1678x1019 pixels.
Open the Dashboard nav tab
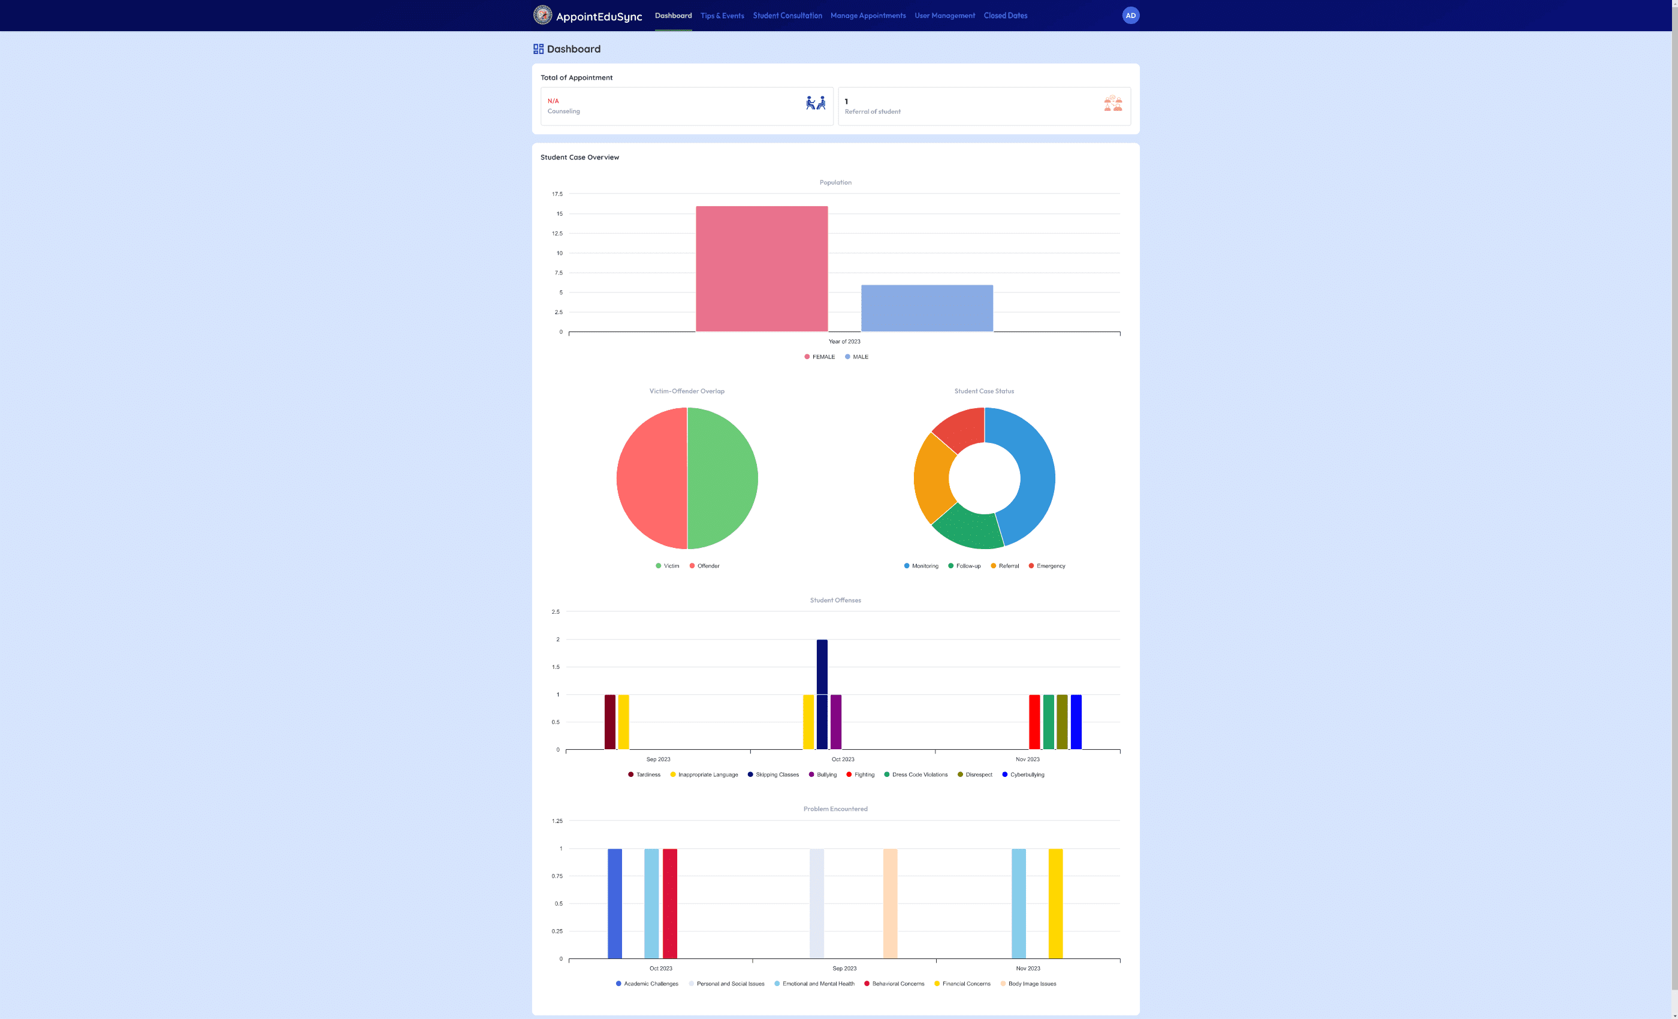click(x=673, y=16)
